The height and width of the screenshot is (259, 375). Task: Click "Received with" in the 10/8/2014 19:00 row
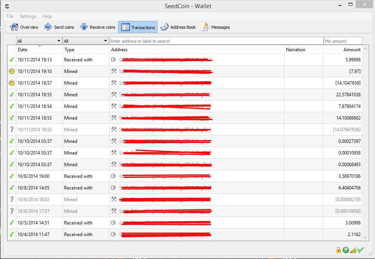(x=78, y=176)
